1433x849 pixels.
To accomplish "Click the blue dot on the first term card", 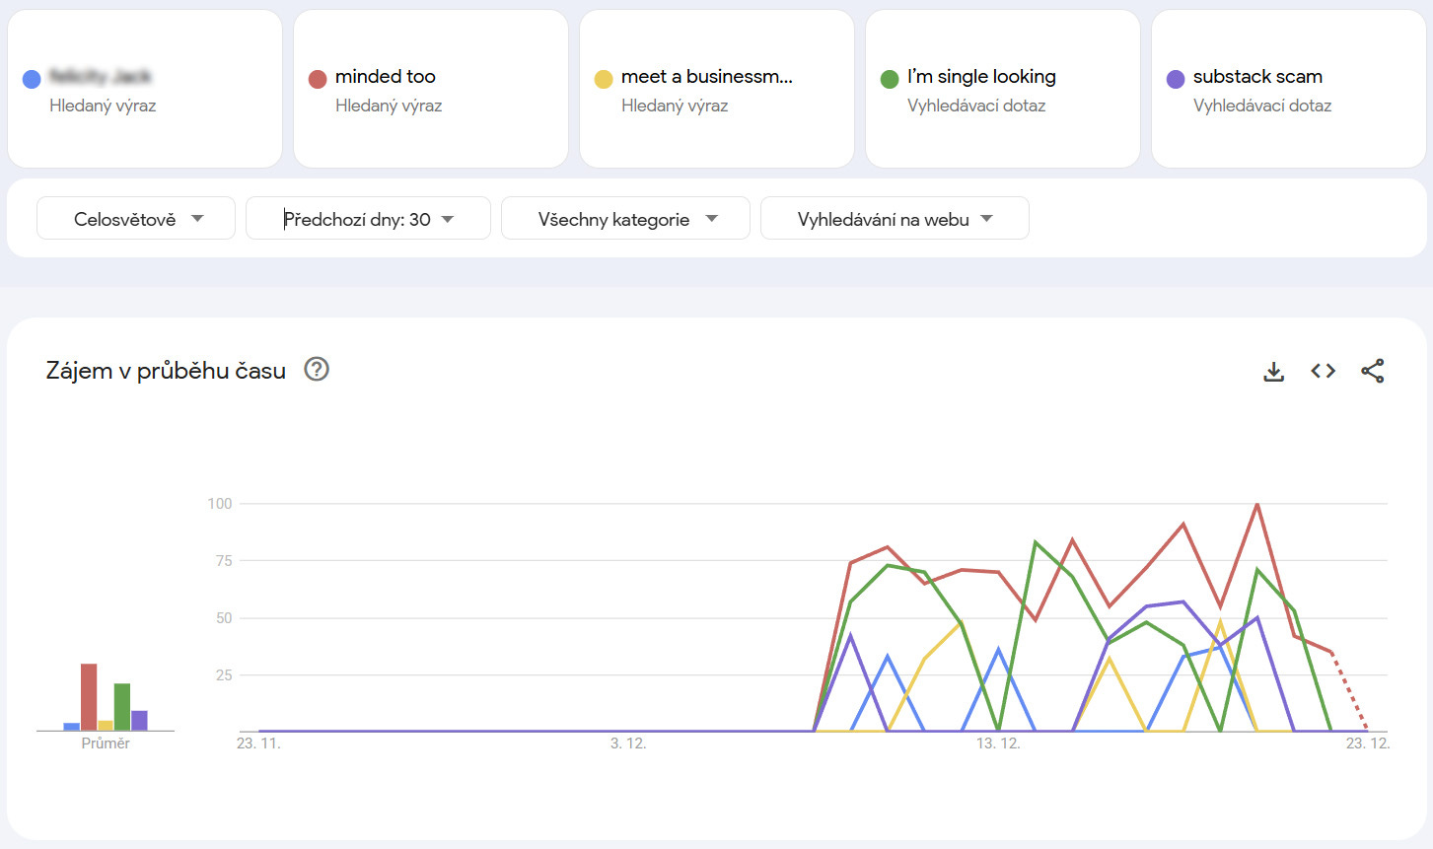I will pyautogui.click(x=31, y=77).
